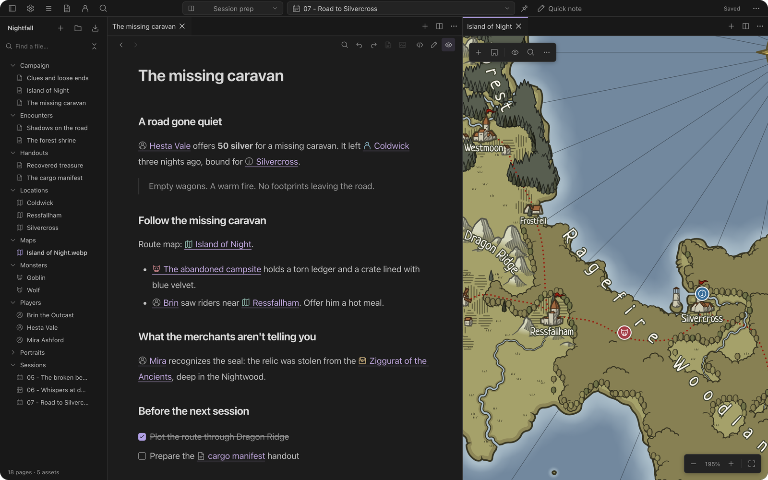Viewport: 768px width, 480px height.
Task: Collapse the Sessions folder
Action: (13, 365)
